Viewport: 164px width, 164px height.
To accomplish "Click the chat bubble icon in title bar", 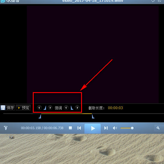I will click(x=153, y=1).
